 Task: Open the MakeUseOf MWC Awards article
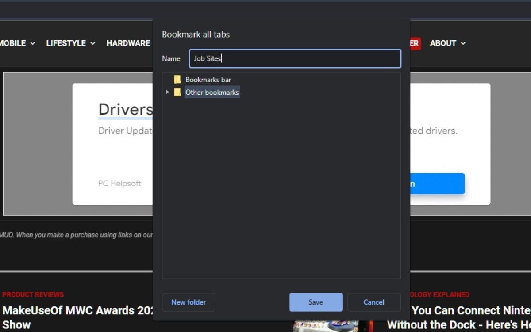pyautogui.click(x=77, y=317)
